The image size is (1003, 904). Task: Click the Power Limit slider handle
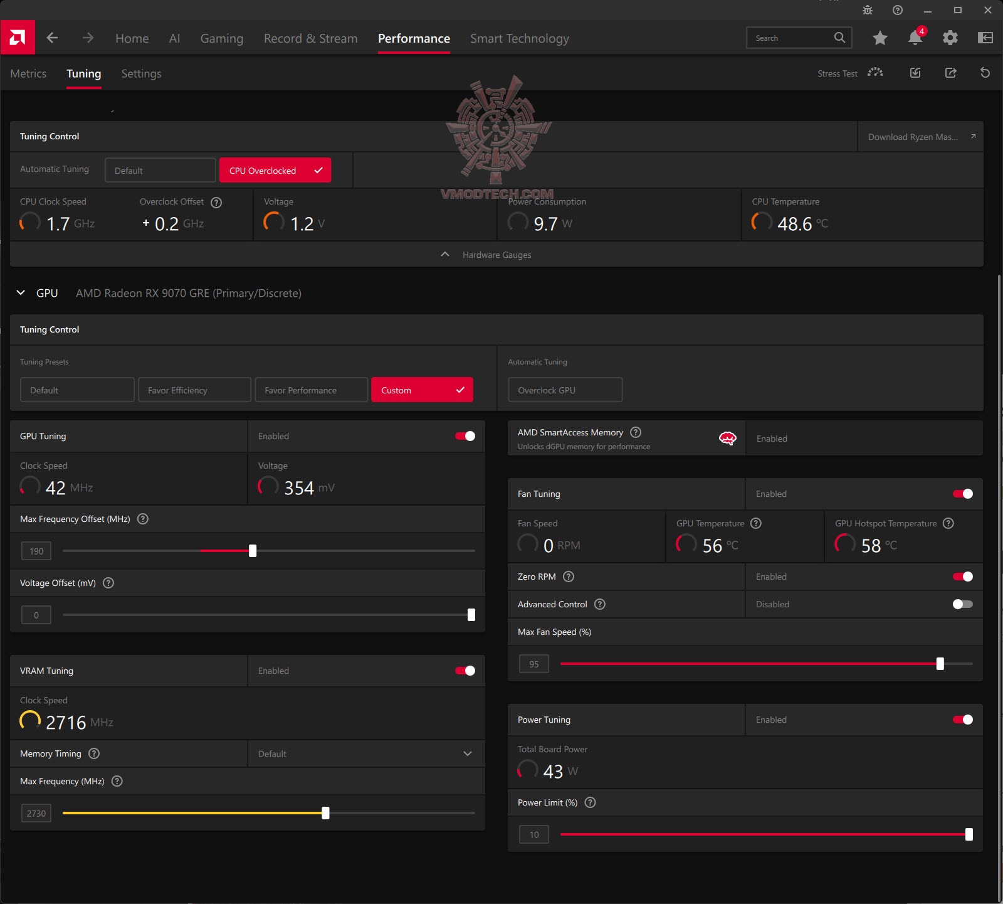(969, 834)
